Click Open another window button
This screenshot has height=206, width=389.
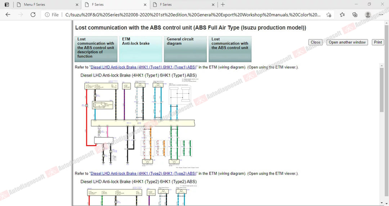click(347, 42)
